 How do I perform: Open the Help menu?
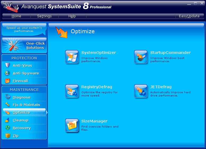click(72, 16)
